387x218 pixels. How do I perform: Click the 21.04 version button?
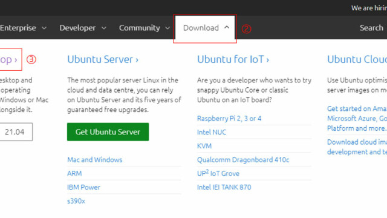16,132
